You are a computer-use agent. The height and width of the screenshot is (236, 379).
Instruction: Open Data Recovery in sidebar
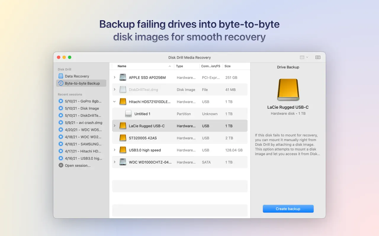pos(77,76)
